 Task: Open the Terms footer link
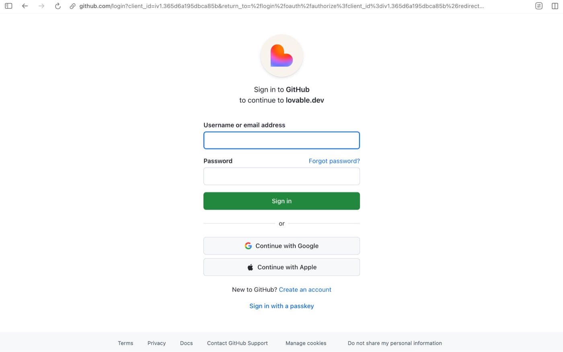pyautogui.click(x=125, y=343)
